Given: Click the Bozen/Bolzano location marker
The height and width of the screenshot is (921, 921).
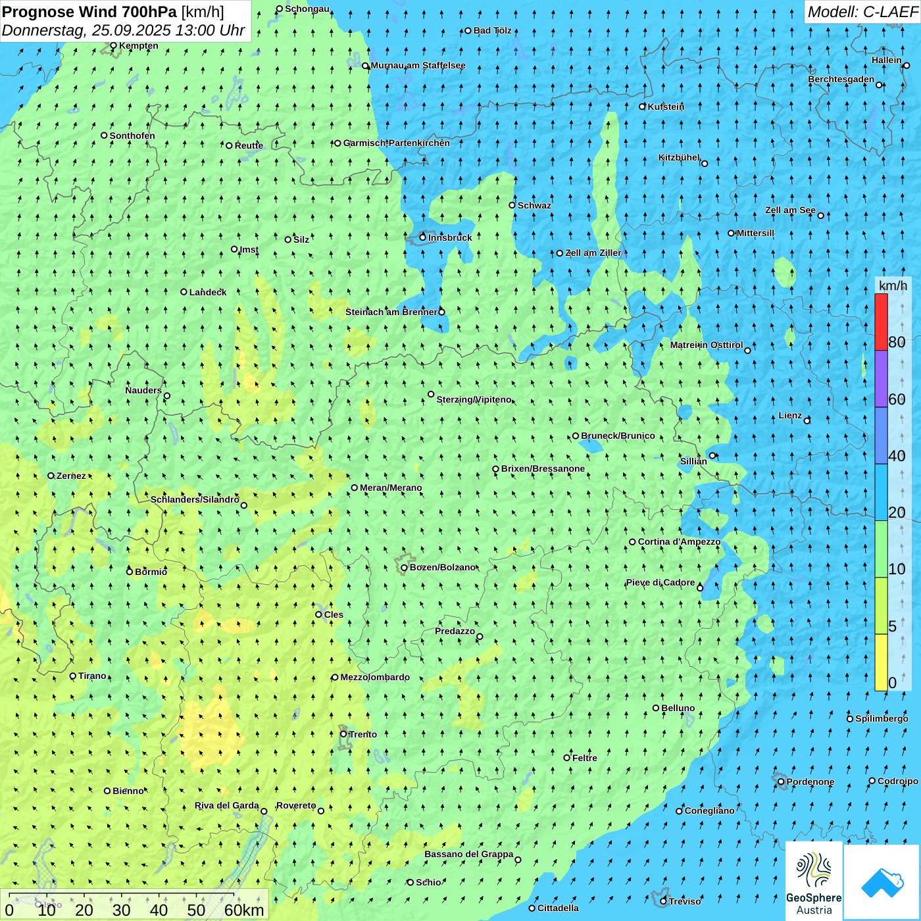Looking at the screenshot, I should click(x=404, y=568).
